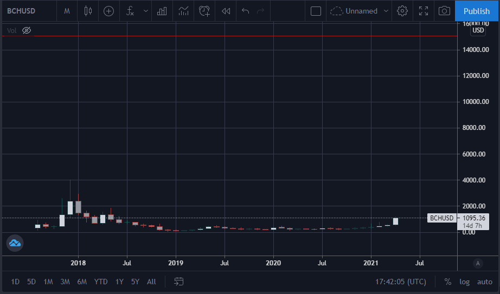Change the M monthly interval

67,11
